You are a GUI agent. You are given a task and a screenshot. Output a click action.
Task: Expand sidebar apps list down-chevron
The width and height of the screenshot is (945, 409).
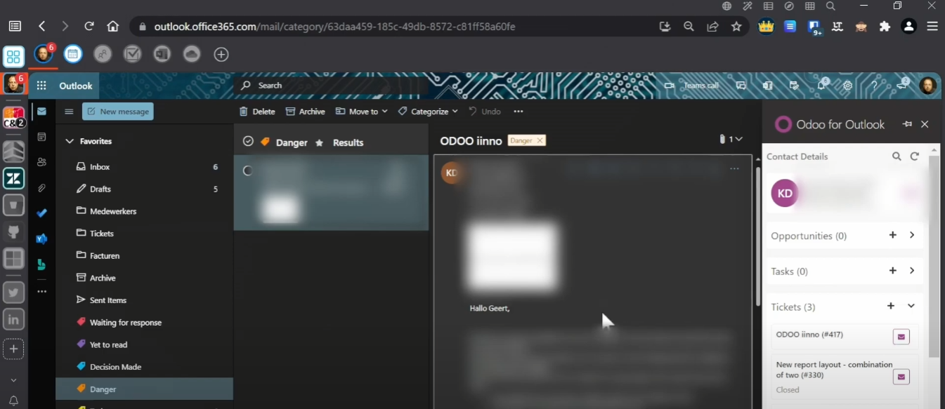tap(13, 380)
